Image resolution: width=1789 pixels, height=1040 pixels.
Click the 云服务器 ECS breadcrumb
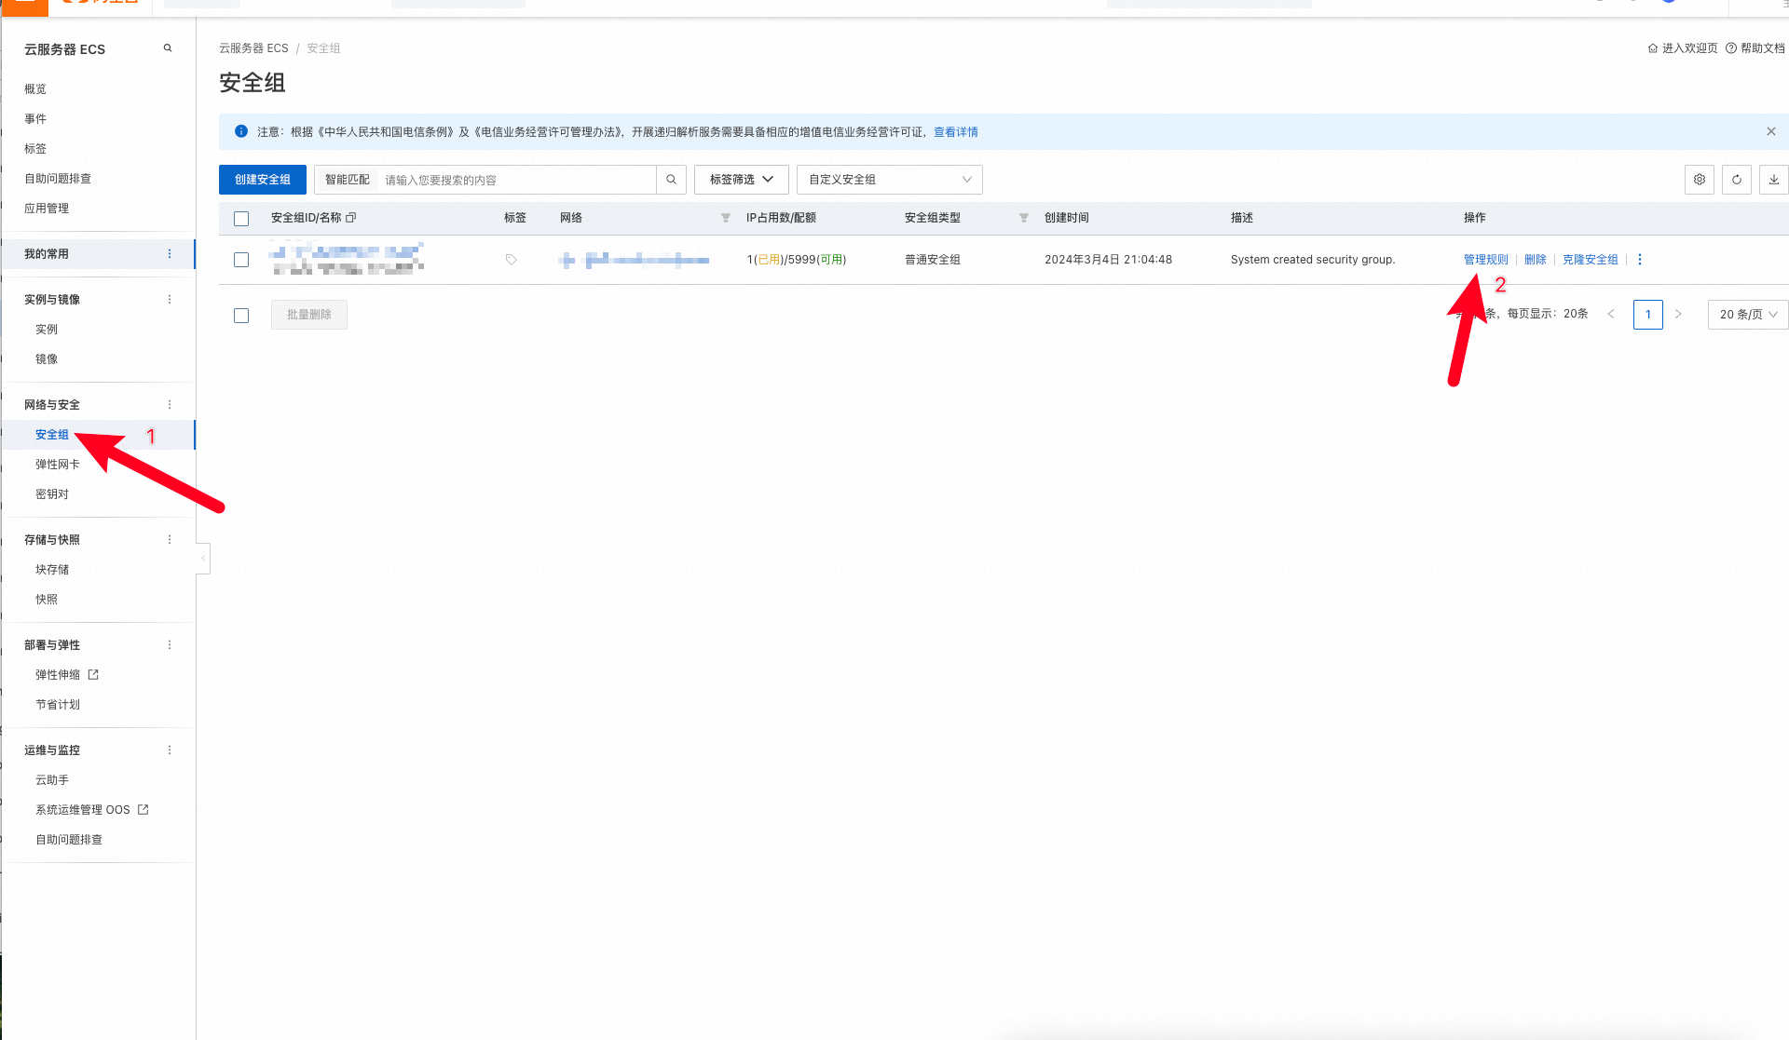tap(253, 48)
